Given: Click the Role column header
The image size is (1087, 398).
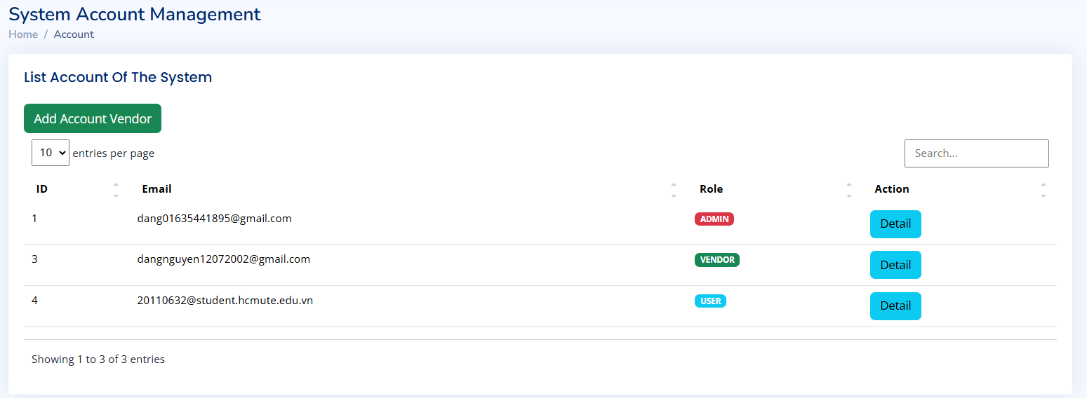Looking at the screenshot, I should [711, 189].
